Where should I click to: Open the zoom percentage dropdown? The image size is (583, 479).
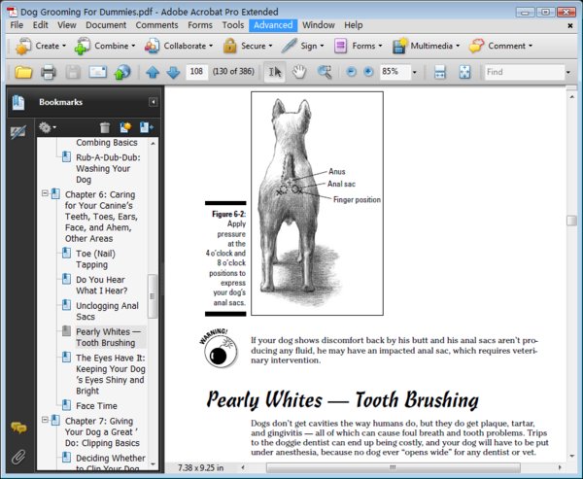coord(414,72)
